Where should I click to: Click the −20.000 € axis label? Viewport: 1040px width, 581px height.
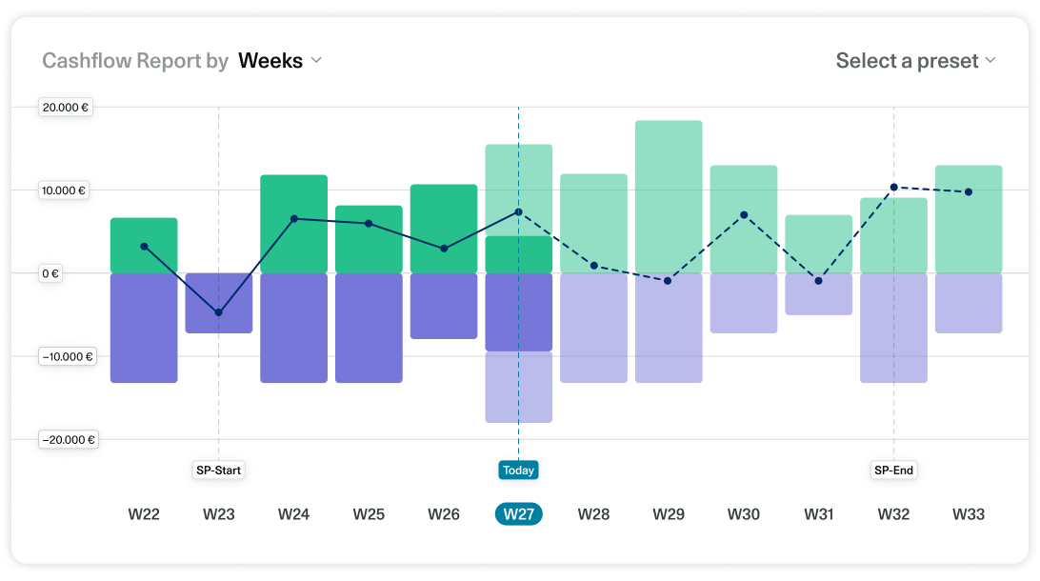(x=68, y=439)
